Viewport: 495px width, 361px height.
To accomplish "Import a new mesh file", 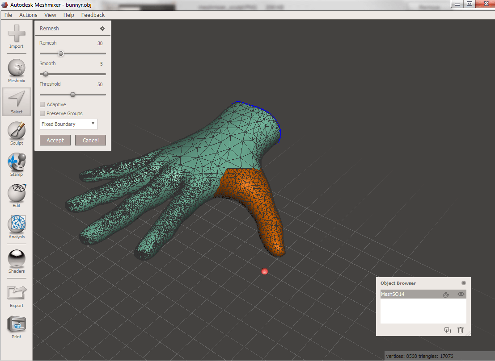I will click(16, 36).
